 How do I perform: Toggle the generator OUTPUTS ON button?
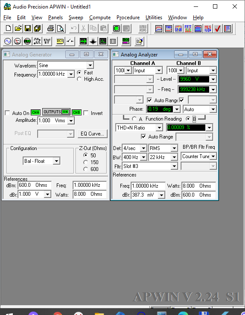pyautogui.click(x=56, y=112)
